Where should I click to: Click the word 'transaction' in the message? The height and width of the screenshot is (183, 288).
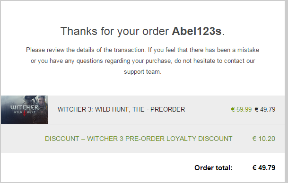point(129,50)
